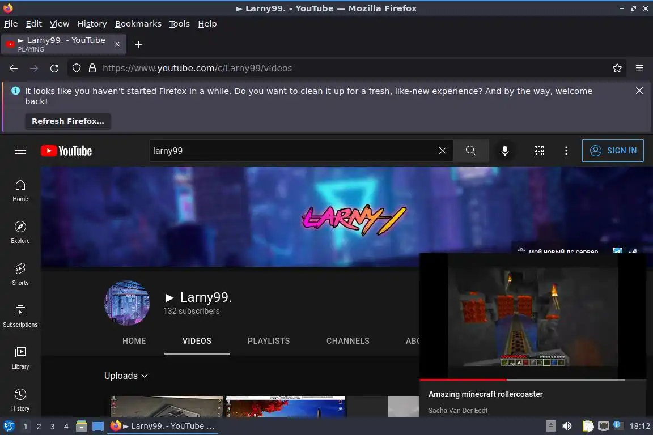Clear the larny99 search text
Image resolution: width=653 pixels, height=435 pixels.
442,151
